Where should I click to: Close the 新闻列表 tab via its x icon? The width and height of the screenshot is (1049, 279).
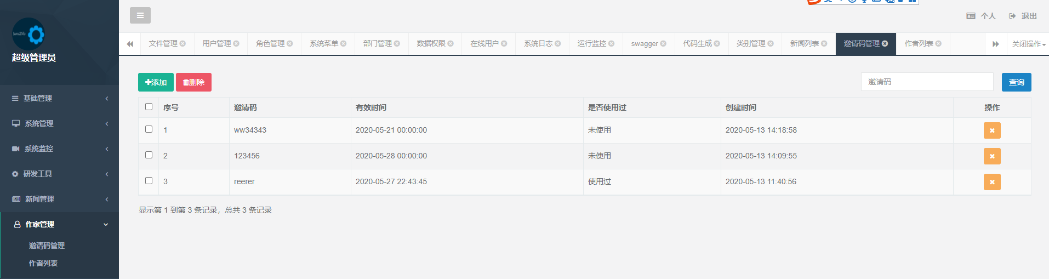tap(824, 44)
